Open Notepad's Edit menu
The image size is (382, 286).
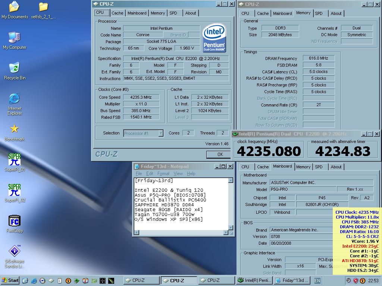coord(150,174)
